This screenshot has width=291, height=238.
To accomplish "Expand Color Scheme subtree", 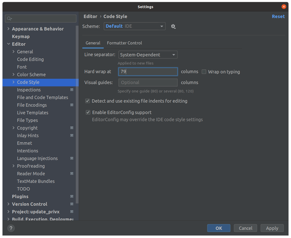I will tap(13, 74).
